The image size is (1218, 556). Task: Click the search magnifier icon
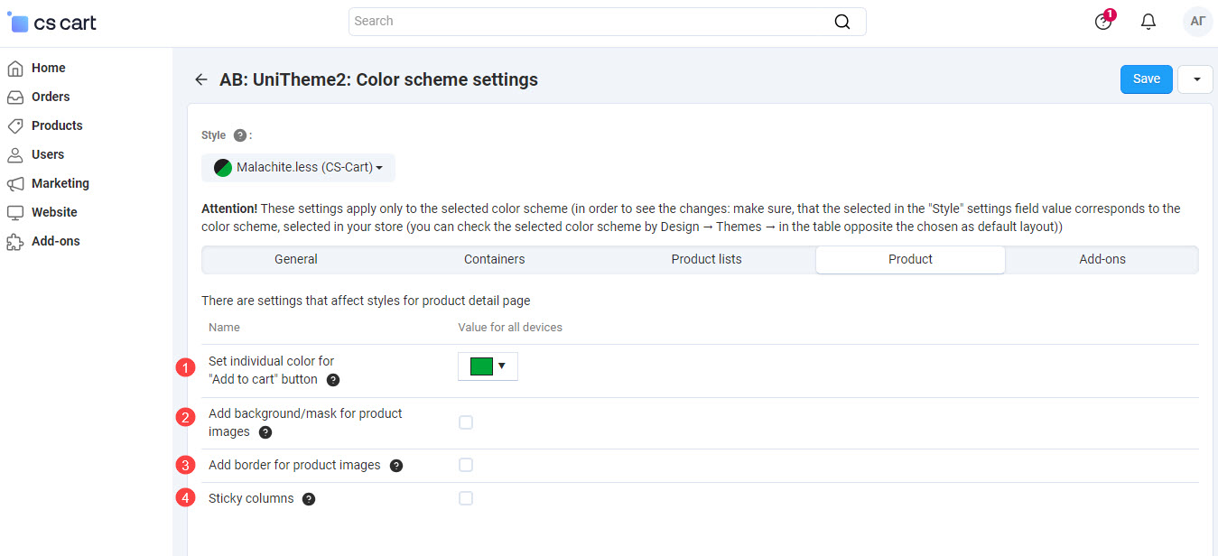point(841,22)
